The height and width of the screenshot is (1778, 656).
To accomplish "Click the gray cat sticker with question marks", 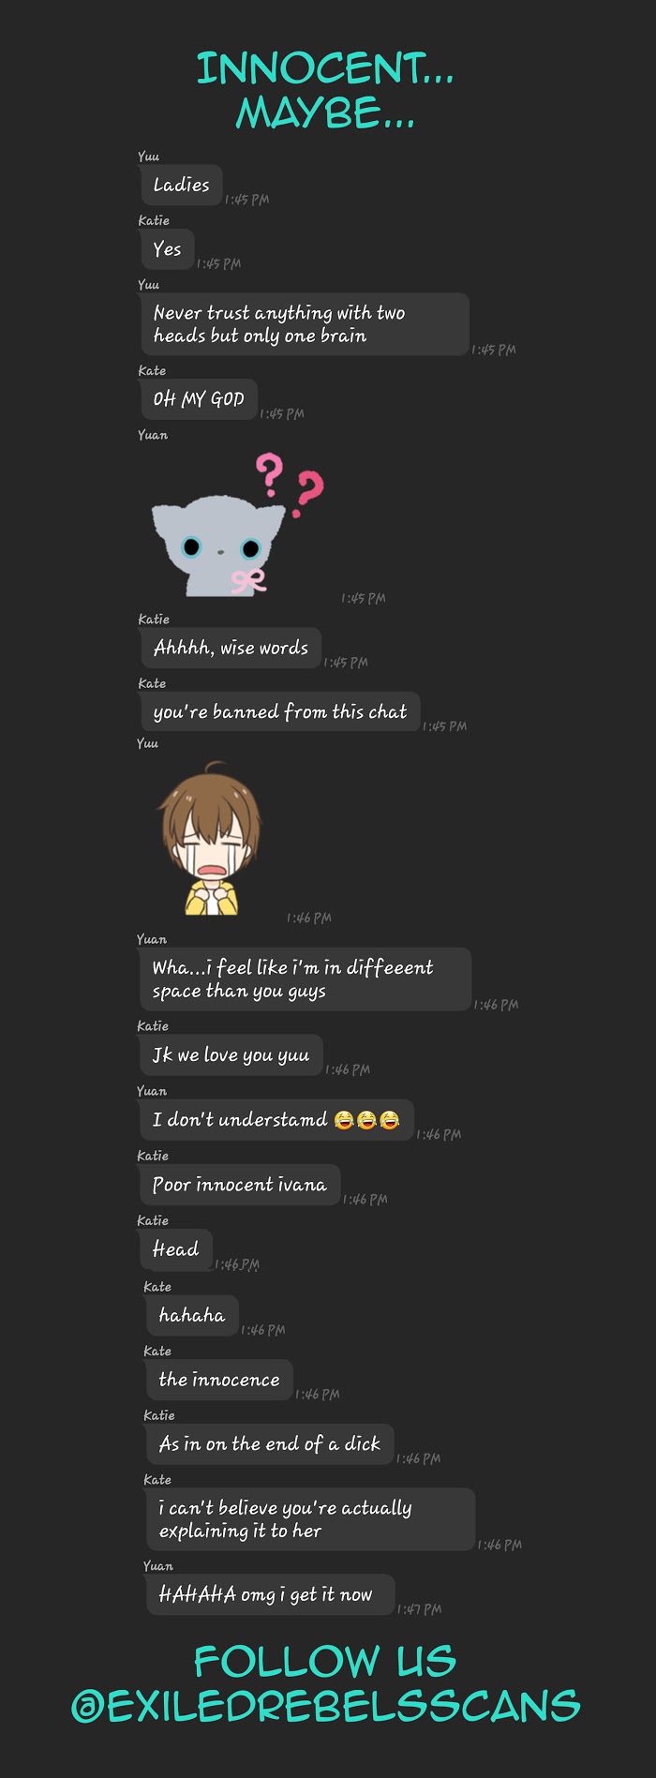I will click(x=238, y=525).
